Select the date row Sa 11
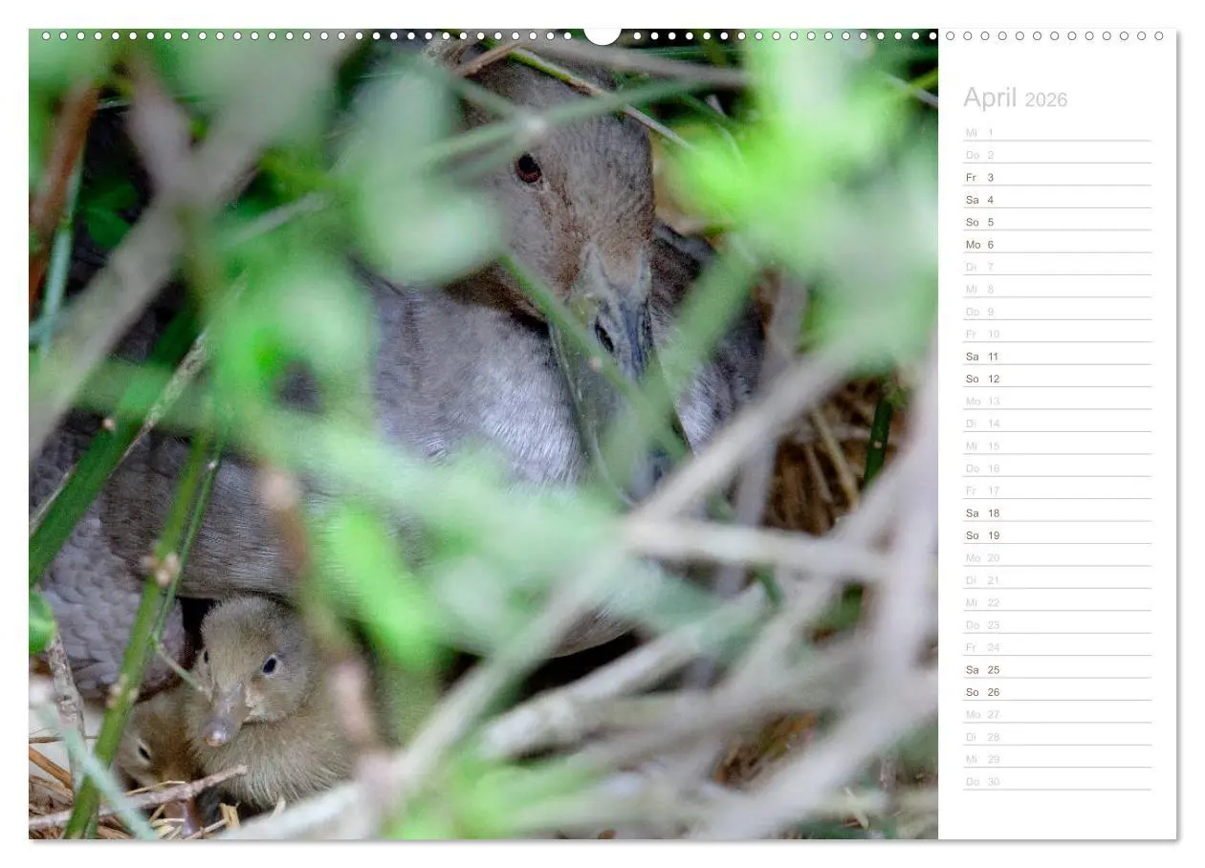 [1057, 356]
